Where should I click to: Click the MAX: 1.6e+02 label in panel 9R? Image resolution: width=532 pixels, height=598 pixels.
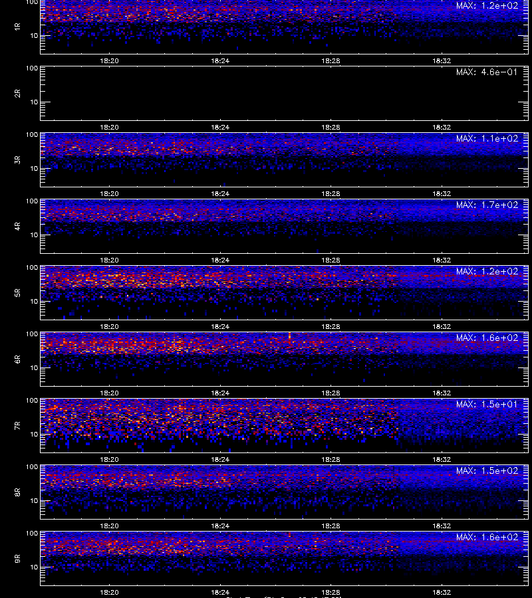487,537
